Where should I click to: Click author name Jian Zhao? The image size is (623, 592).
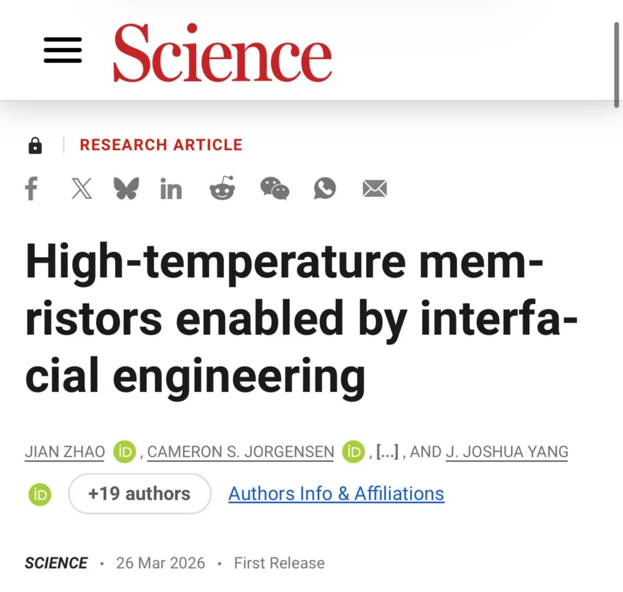(x=65, y=452)
